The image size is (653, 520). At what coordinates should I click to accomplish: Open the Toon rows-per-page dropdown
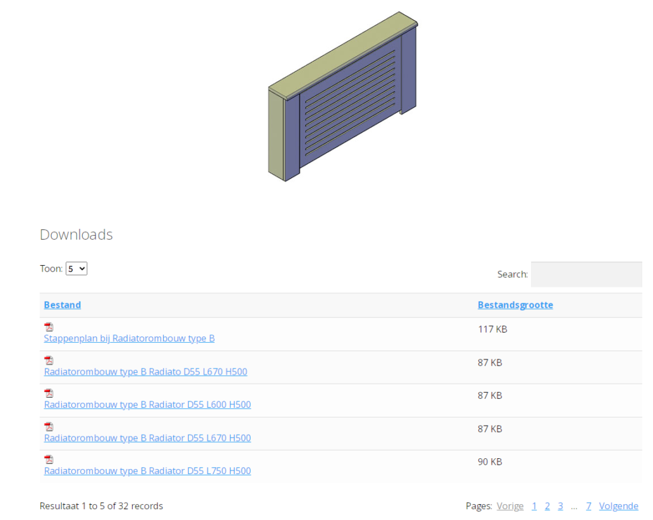[x=77, y=269]
